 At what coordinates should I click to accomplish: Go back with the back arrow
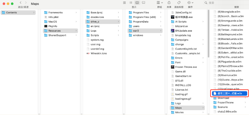(21, 3)
